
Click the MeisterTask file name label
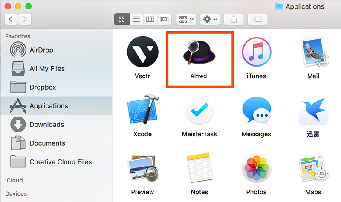click(x=199, y=134)
